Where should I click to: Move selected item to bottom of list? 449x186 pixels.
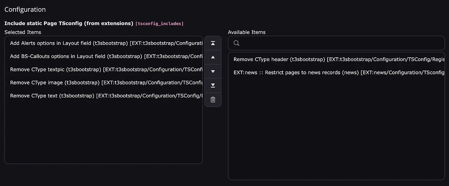[213, 86]
